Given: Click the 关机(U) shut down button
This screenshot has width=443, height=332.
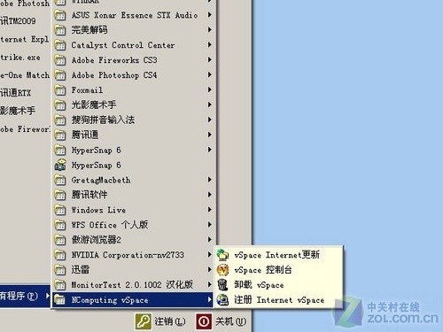Looking at the screenshot, I should tap(221, 321).
